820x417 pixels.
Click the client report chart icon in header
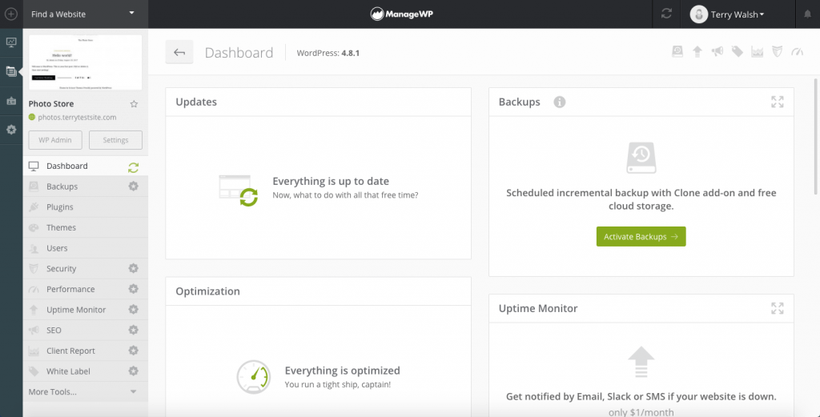(758, 51)
